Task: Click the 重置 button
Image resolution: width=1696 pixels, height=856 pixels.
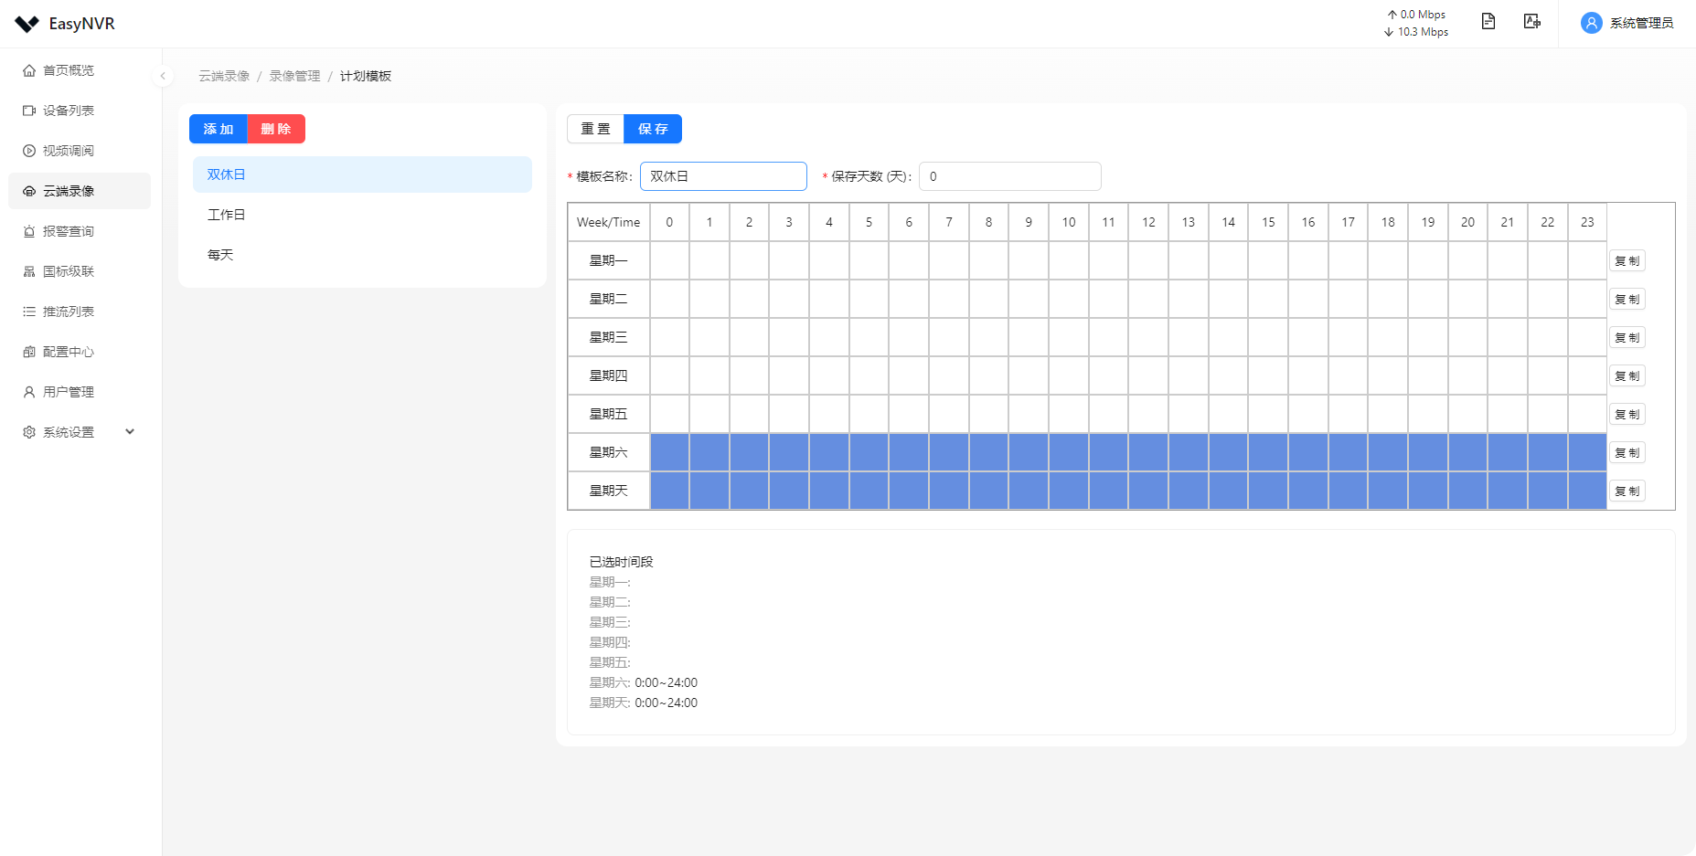Action: click(595, 129)
